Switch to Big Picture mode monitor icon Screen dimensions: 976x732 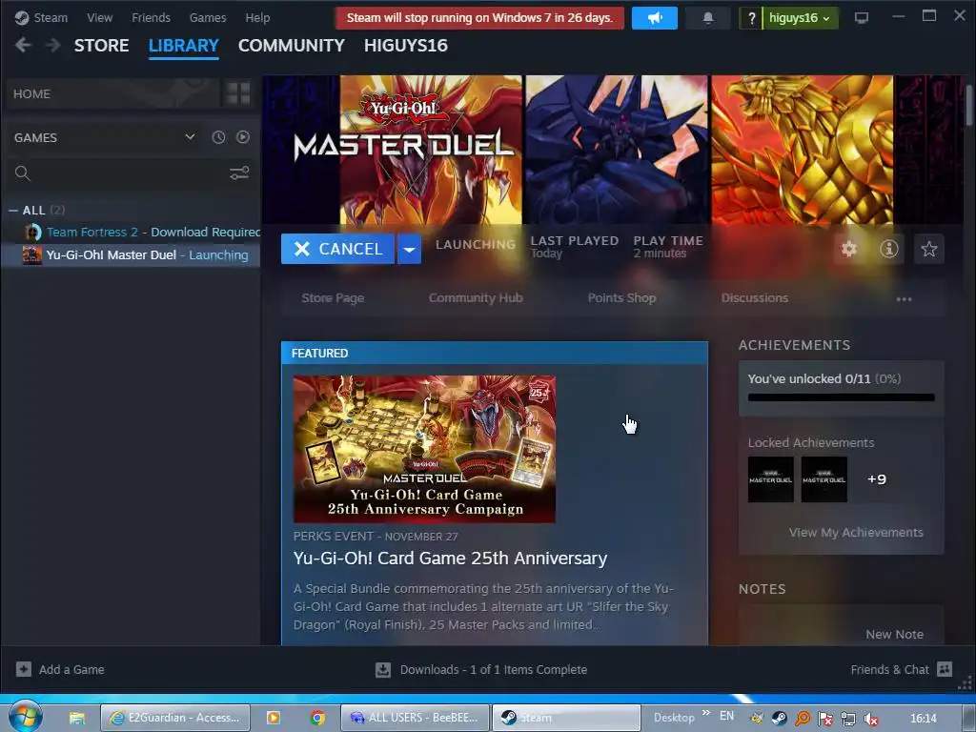[x=862, y=18]
